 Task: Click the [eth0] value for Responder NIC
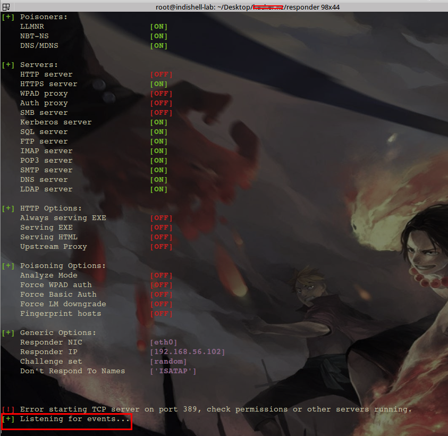[x=163, y=342]
